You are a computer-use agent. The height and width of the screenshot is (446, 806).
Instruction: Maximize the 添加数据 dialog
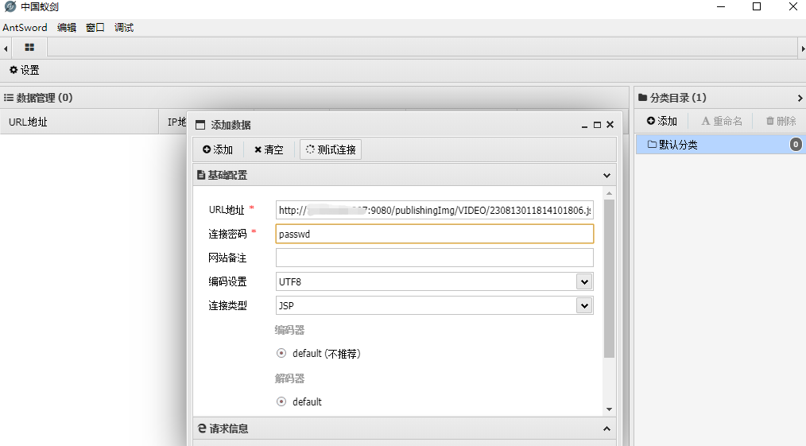click(x=597, y=125)
